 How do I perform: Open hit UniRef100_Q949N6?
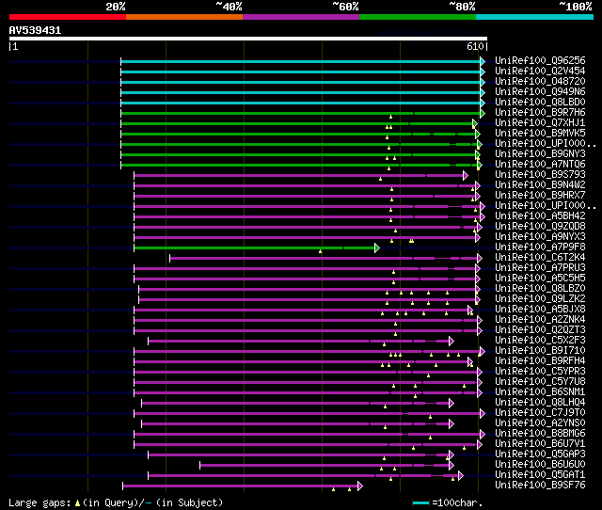point(540,91)
